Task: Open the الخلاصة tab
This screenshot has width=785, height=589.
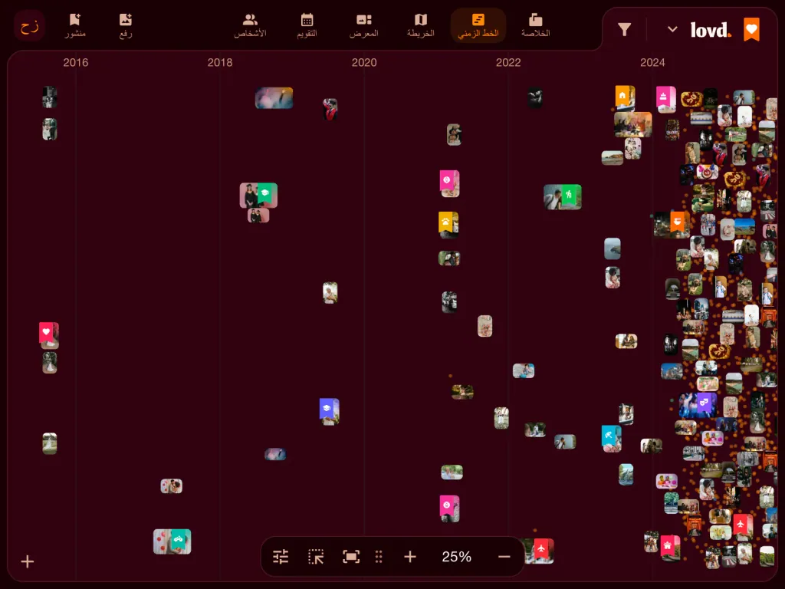Action: [x=536, y=25]
